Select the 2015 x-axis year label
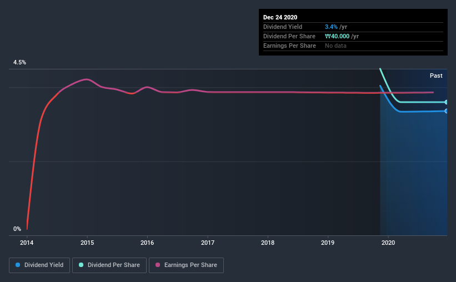456x282 pixels. 87,243
